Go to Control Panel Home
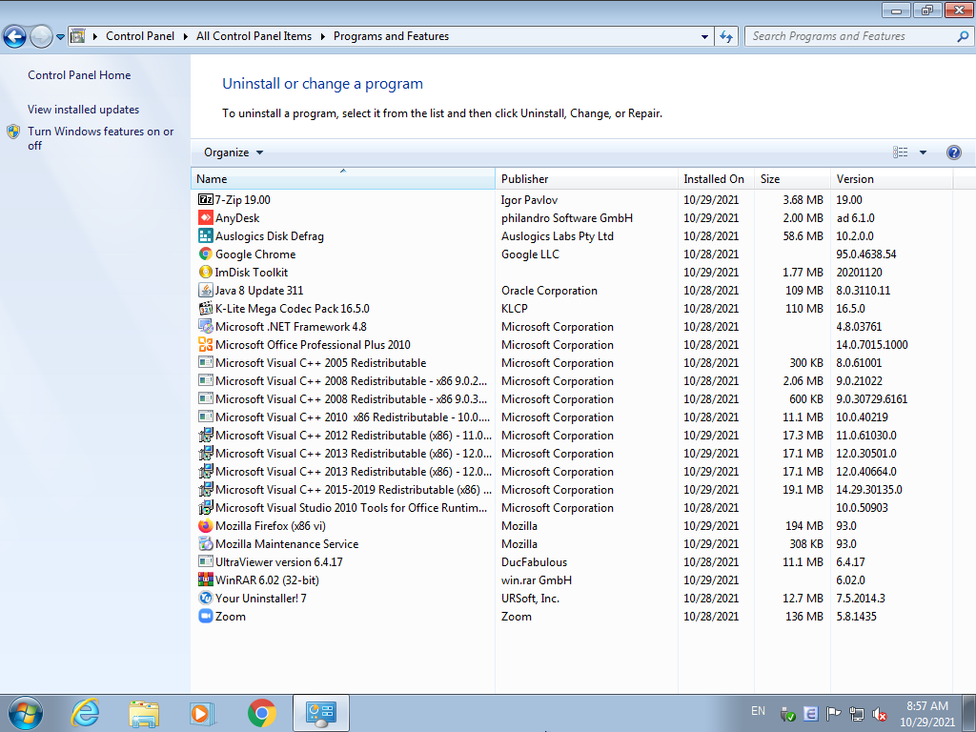The image size is (976, 732). 79,75
